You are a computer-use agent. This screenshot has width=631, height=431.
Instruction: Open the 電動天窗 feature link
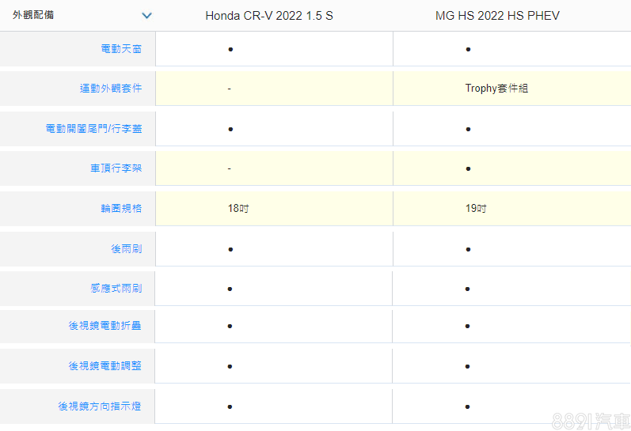[x=121, y=49]
